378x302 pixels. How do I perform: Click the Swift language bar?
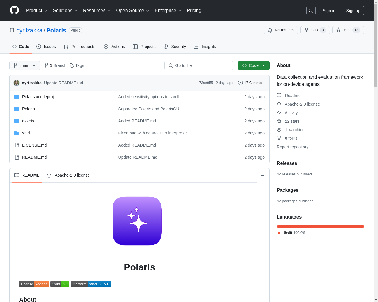320,226
